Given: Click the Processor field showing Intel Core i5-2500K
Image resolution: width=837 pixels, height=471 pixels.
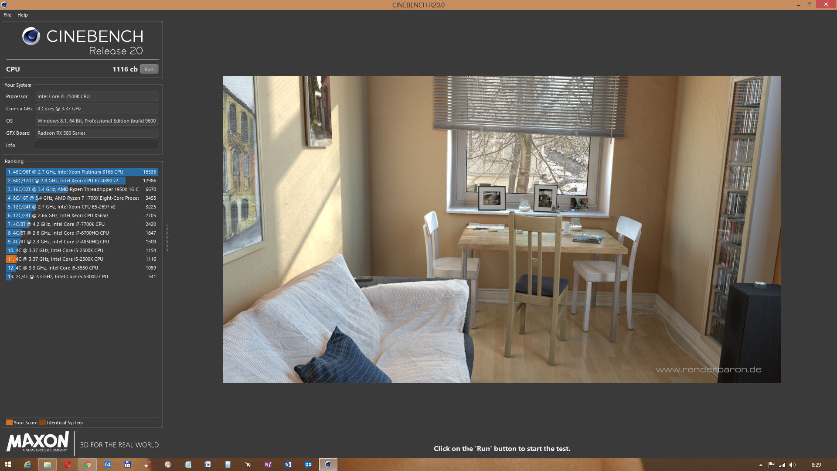Looking at the screenshot, I should 97,96.
